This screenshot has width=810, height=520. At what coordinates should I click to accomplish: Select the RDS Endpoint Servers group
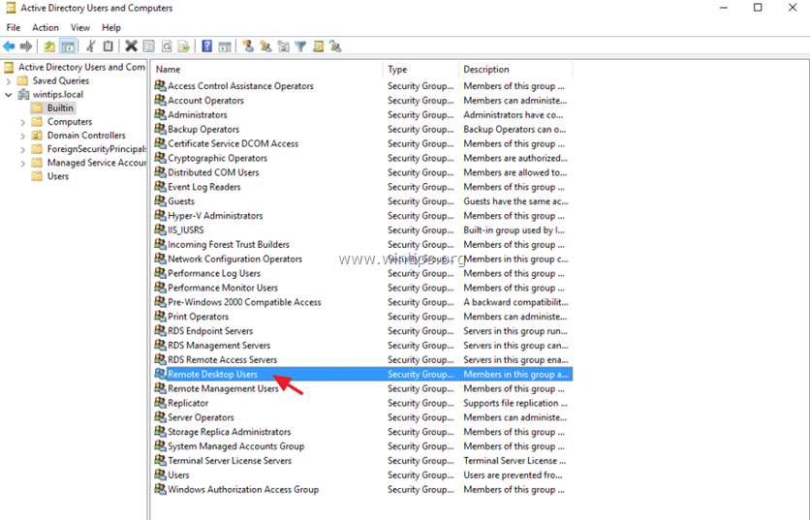tap(363, 330)
